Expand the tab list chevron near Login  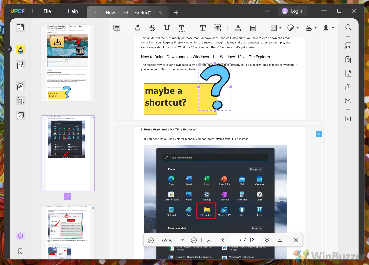pyautogui.click(x=267, y=11)
